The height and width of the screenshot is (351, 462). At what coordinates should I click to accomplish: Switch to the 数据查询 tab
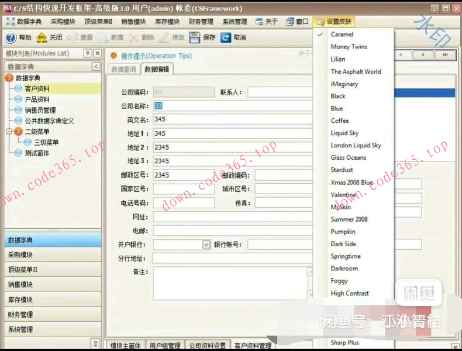pos(124,69)
